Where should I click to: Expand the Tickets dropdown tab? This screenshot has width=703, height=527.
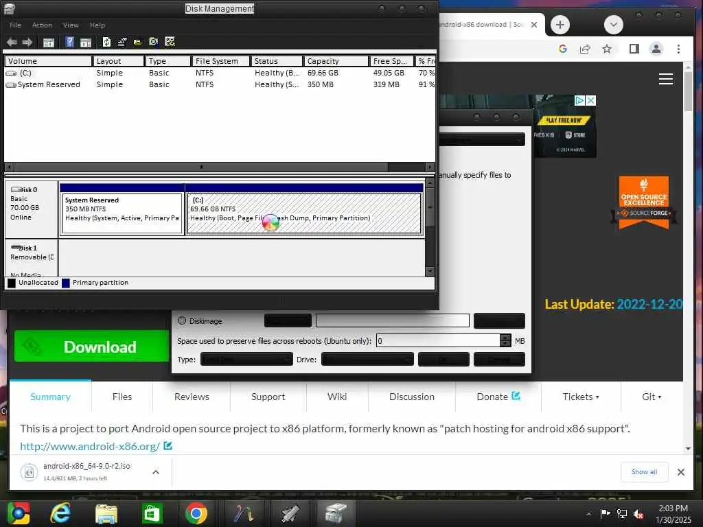[x=581, y=397]
